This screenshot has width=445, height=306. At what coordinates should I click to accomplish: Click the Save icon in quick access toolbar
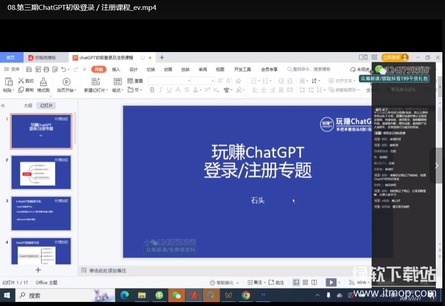click(29, 69)
